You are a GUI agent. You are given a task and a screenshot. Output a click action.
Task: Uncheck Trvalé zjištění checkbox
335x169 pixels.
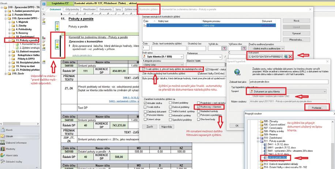(x=143, y=69)
